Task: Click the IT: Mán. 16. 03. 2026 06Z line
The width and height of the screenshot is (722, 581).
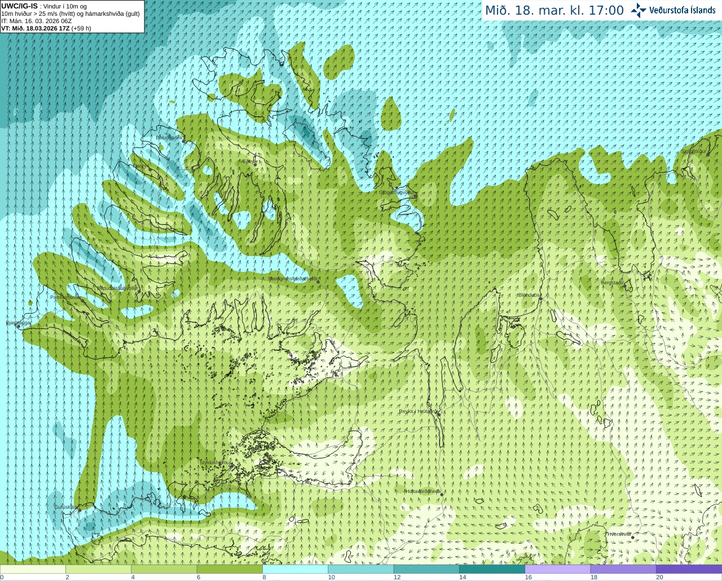Action: point(36,21)
